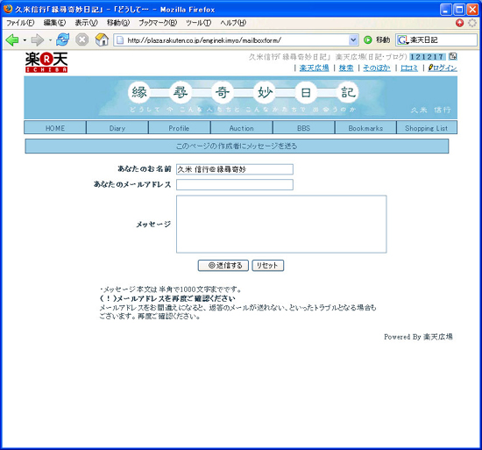Click the Stop loading icon

(82, 39)
